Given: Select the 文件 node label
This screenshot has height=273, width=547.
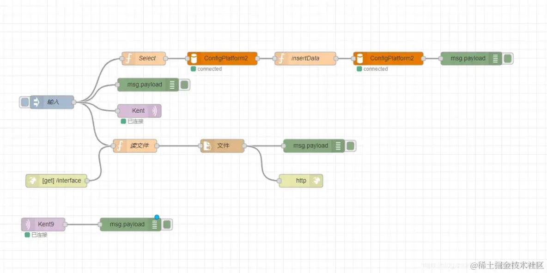Looking at the screenshot, I should [223, 146].
